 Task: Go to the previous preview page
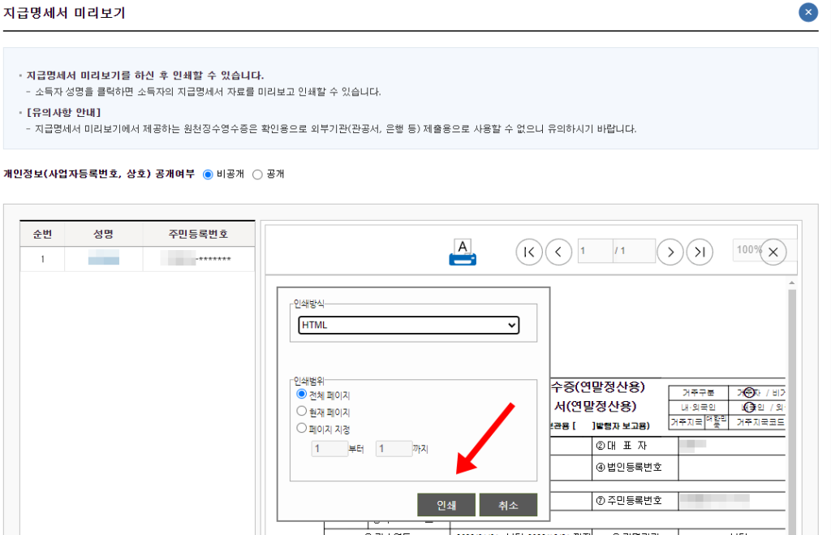tap(558, 252)
